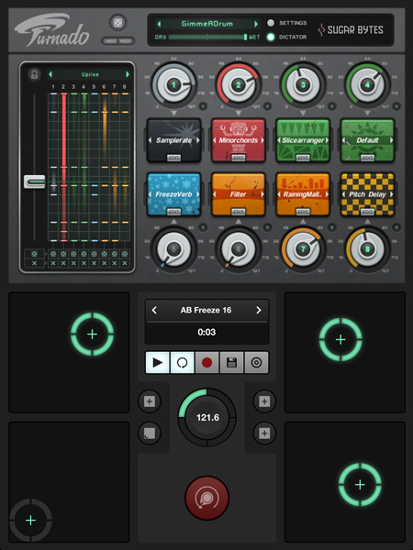Tap the dimmed crosshair in the bottom-left XY pad
The width and height of the screenshot is (413, 550).
30,520
